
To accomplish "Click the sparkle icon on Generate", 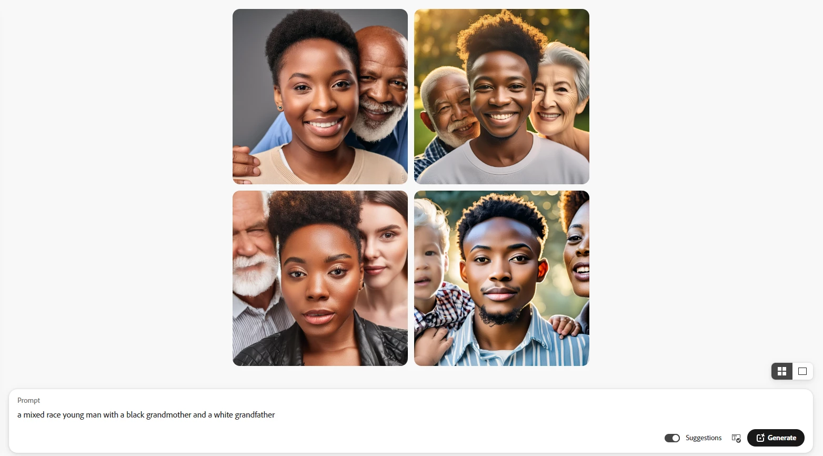I will point(760,438).
